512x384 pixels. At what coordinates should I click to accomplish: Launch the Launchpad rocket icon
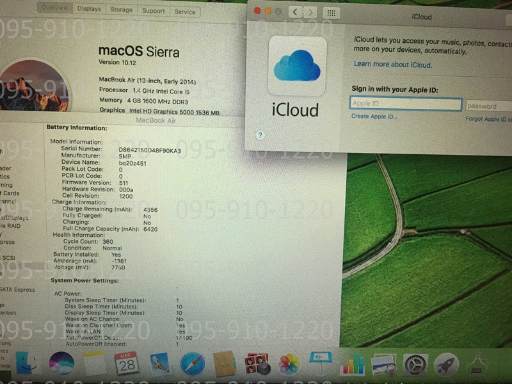[446, 365]
